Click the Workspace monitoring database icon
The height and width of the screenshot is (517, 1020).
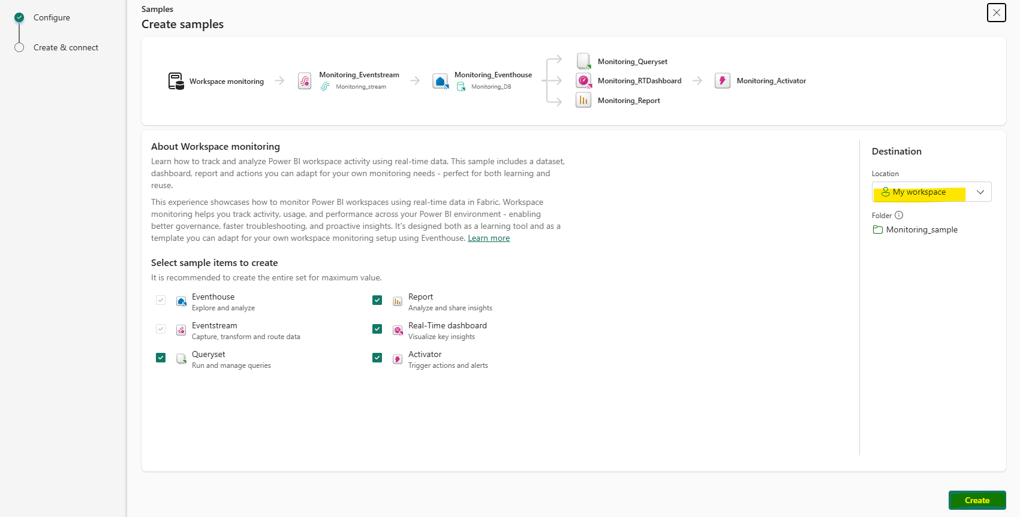176,81
